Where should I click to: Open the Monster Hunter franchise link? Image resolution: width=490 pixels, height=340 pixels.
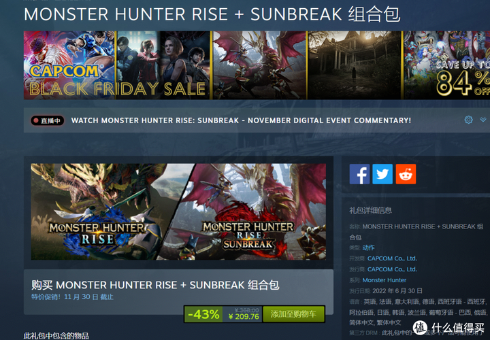(384, 280)
